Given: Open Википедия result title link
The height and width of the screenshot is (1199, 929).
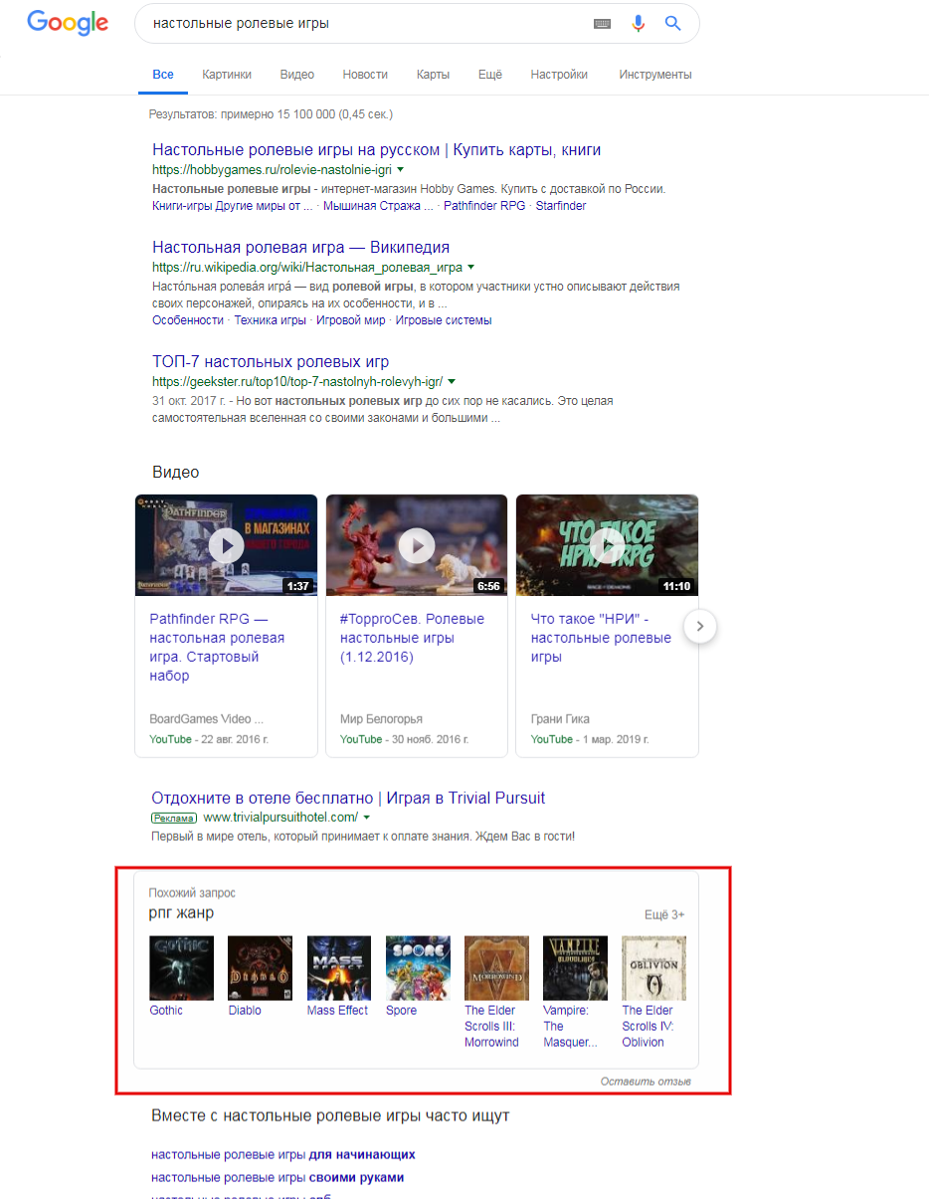Looking at the screenshot, I should [301, 248].
